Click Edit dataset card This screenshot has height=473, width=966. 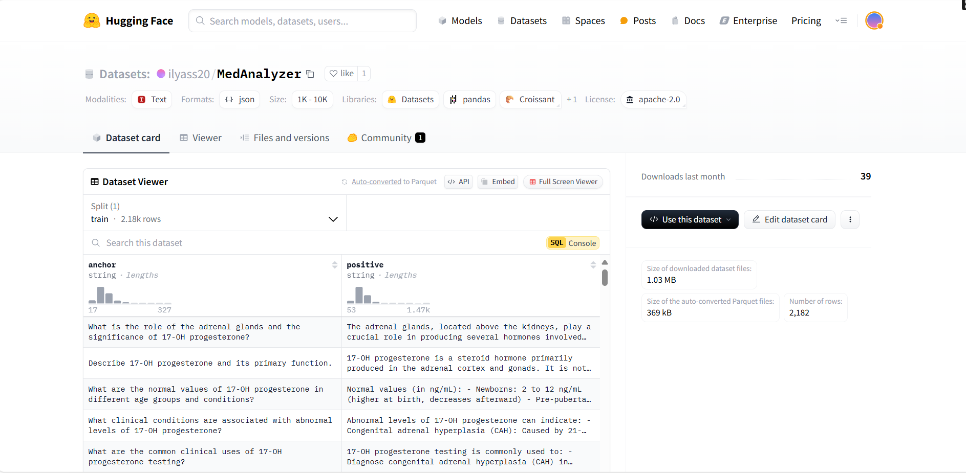tap(789, 219)
